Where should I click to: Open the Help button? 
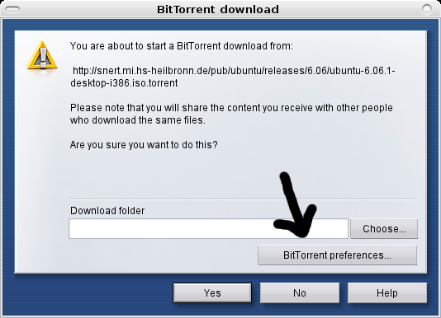(x=387, y=293)
